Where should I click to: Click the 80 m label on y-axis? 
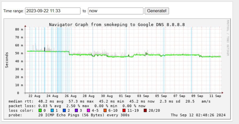click(19, 29)
